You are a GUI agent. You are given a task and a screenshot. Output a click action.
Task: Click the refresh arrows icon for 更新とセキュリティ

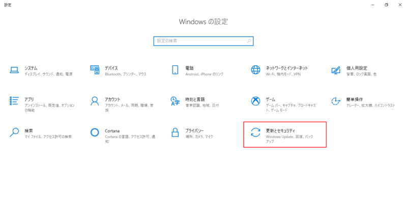coord(255,132)
